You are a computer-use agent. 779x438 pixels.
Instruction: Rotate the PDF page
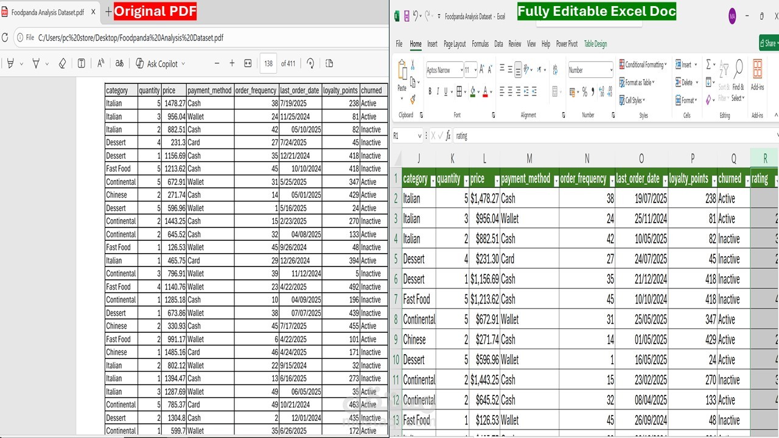pyautogui.click(x=310, y=63)
